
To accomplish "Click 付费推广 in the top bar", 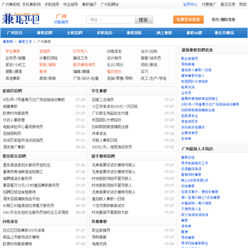I will point(209,4).
